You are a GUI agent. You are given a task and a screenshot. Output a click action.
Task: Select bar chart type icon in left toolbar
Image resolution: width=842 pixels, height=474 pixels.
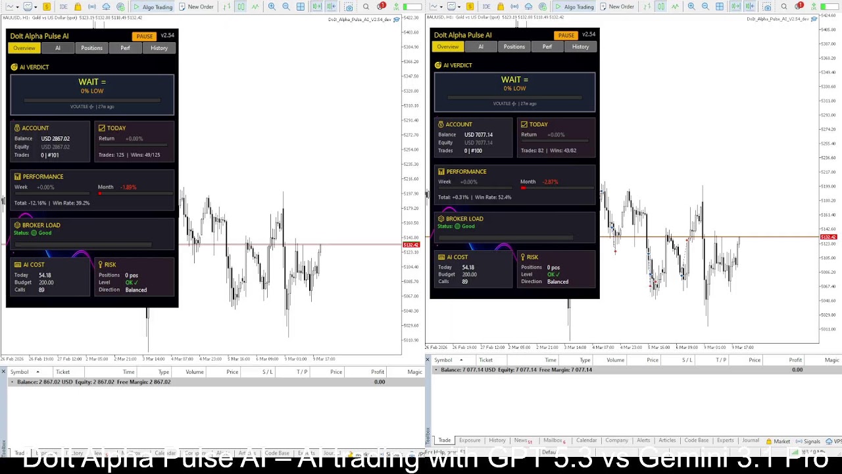226,7
